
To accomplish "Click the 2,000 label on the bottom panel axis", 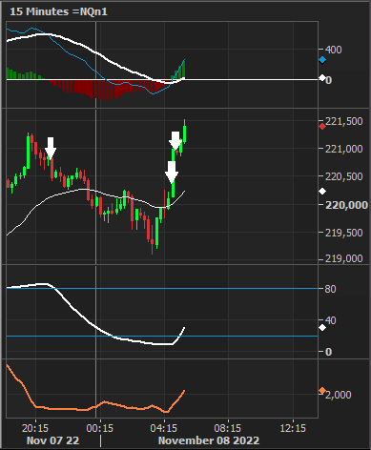I will [339, 395].
